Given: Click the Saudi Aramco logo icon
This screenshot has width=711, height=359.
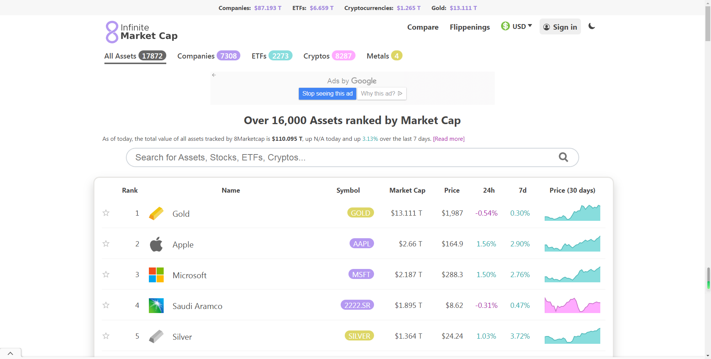Looking at the screenshot, I should (156, 306).
